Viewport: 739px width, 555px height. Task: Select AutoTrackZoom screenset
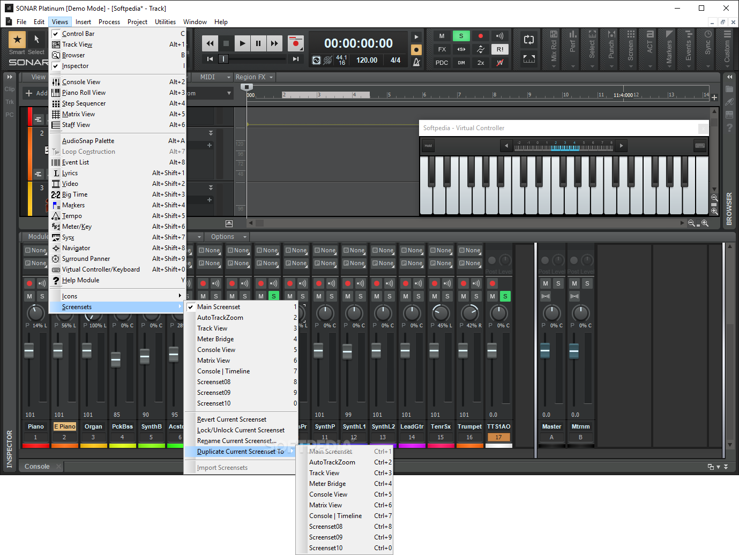241,318
